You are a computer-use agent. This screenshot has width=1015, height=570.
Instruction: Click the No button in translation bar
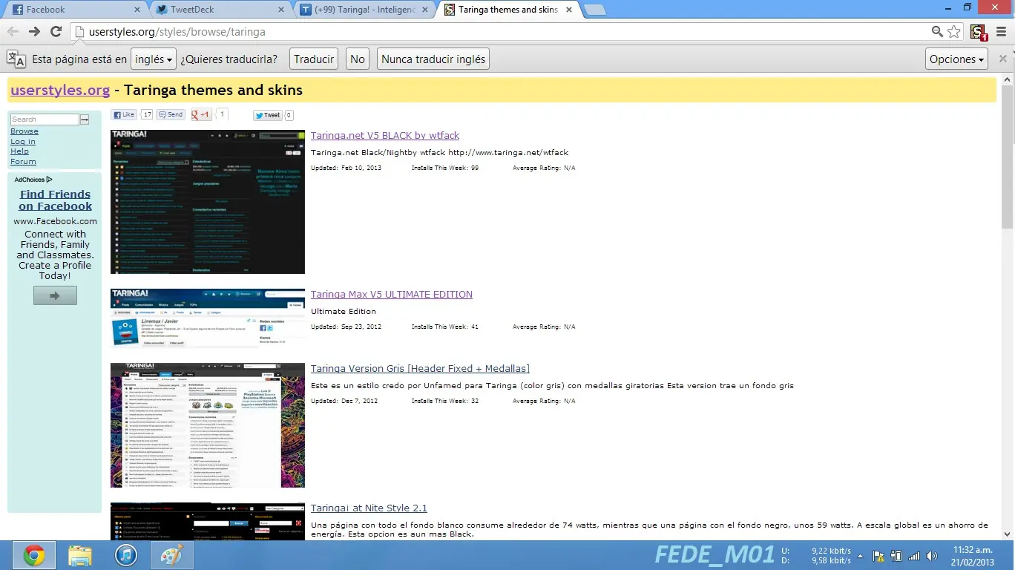point(358,59)
